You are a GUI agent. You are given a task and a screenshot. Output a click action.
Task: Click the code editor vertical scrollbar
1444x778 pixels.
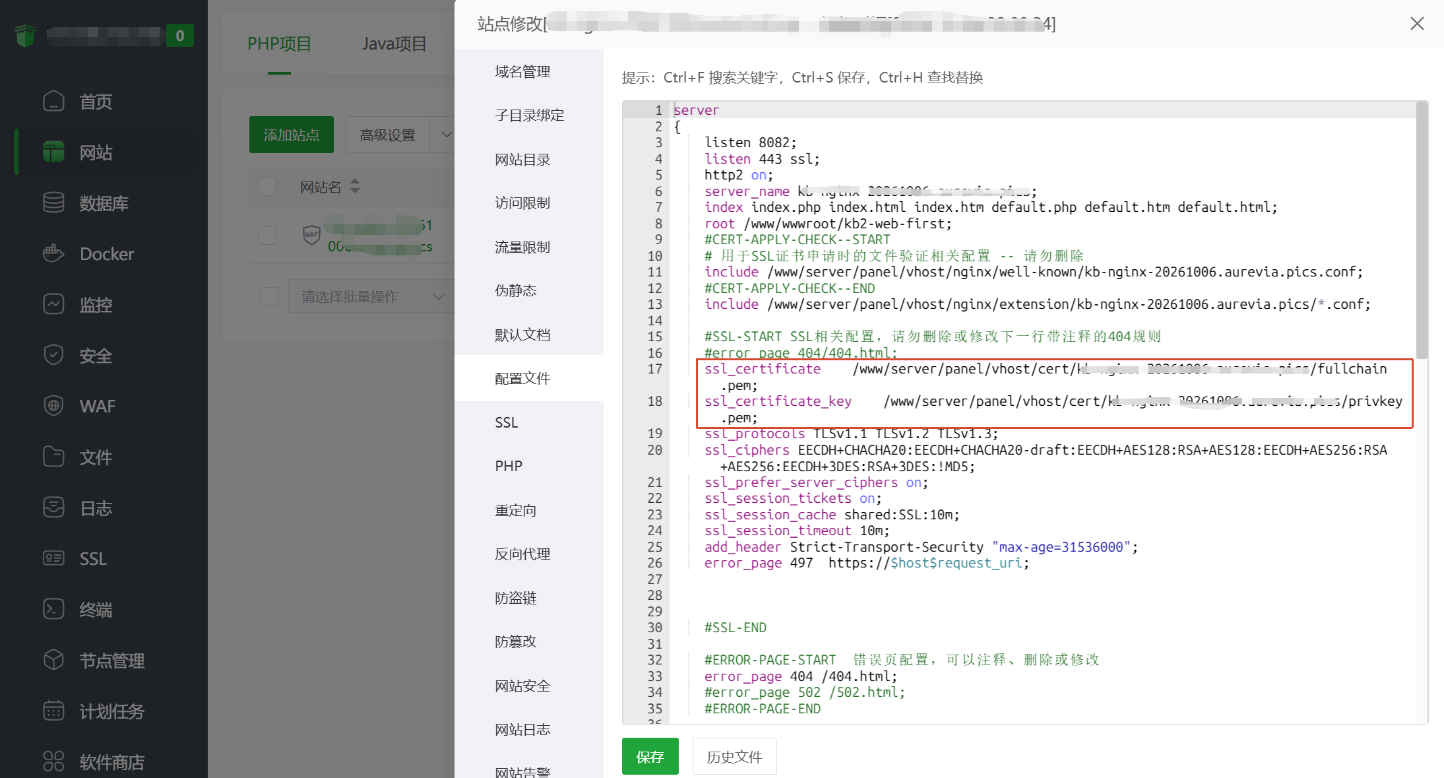click(x=1421, y=231)
